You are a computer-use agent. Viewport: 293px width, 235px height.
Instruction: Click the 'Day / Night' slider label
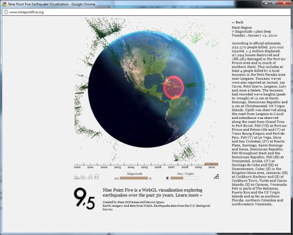[185, 173]
